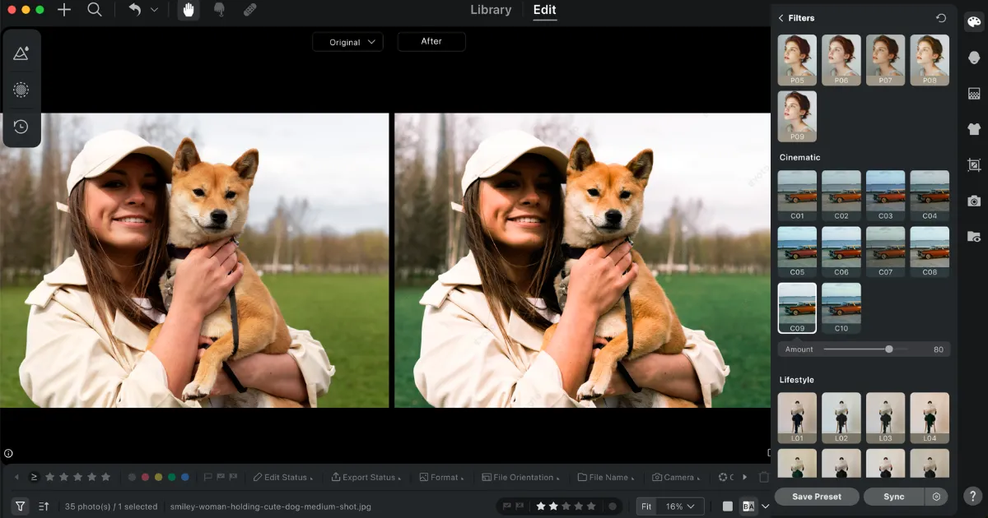Screen dimensions: 988x518
Task: Click the greater-than-or-equal rating operator
Action: pyautogui.click(x=34, y=477)
